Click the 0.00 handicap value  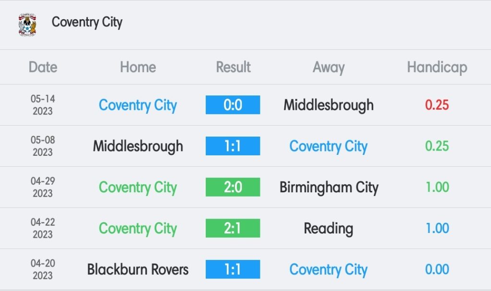[x=437, y=269]
